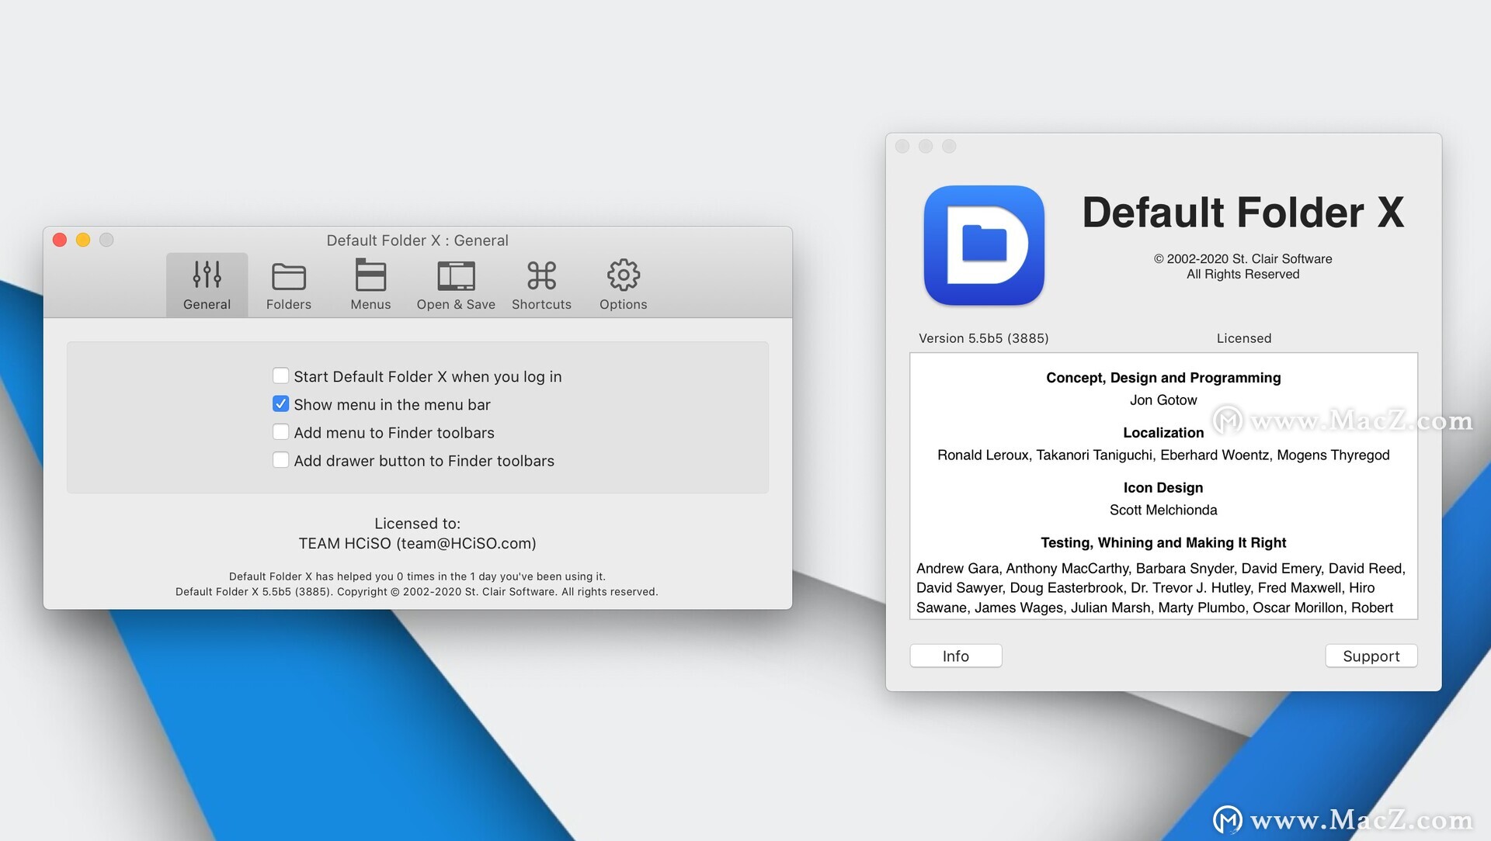Click the Ronald Leroux localization credits line
This screenshot has width=1491, height=841.
(1163, 455)
